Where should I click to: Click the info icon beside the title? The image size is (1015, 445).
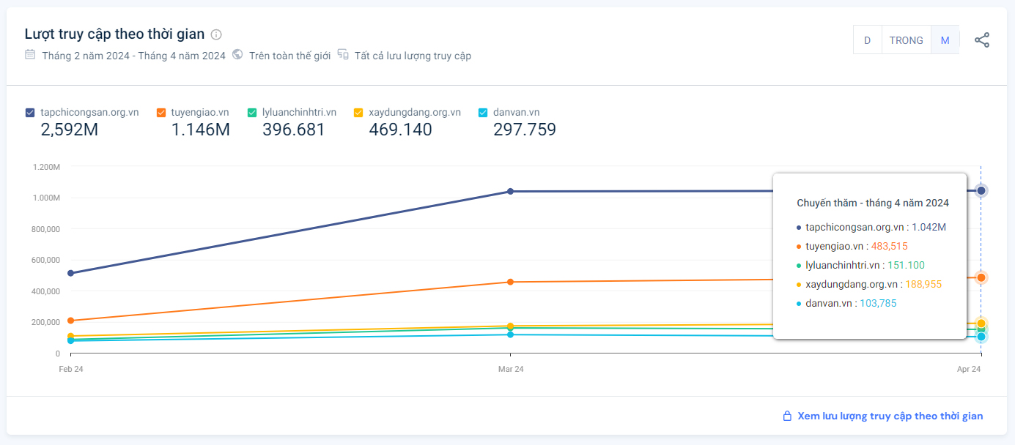(x=216, y=34)
